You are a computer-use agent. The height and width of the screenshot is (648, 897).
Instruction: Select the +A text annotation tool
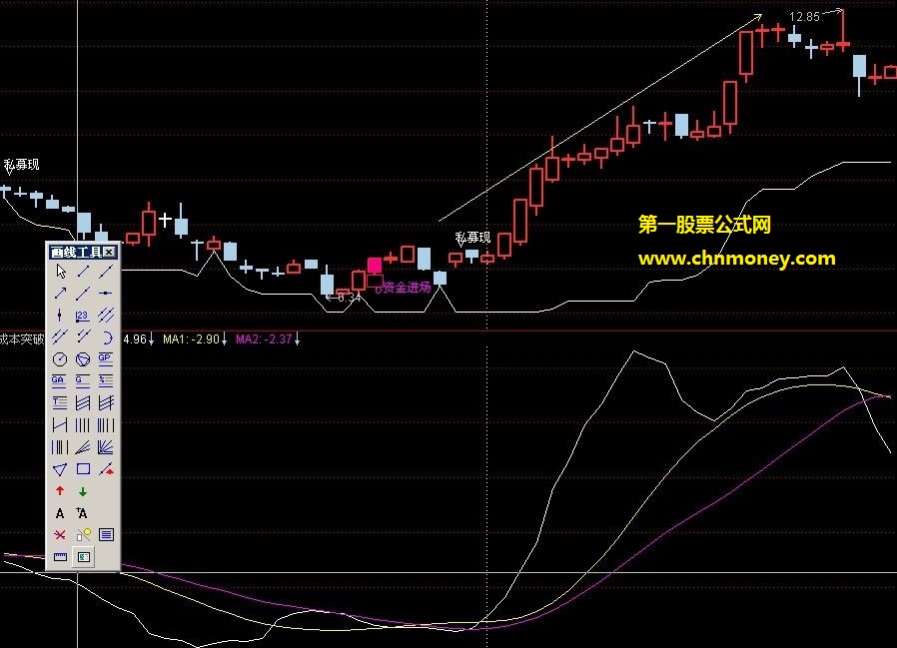[82, 513]
